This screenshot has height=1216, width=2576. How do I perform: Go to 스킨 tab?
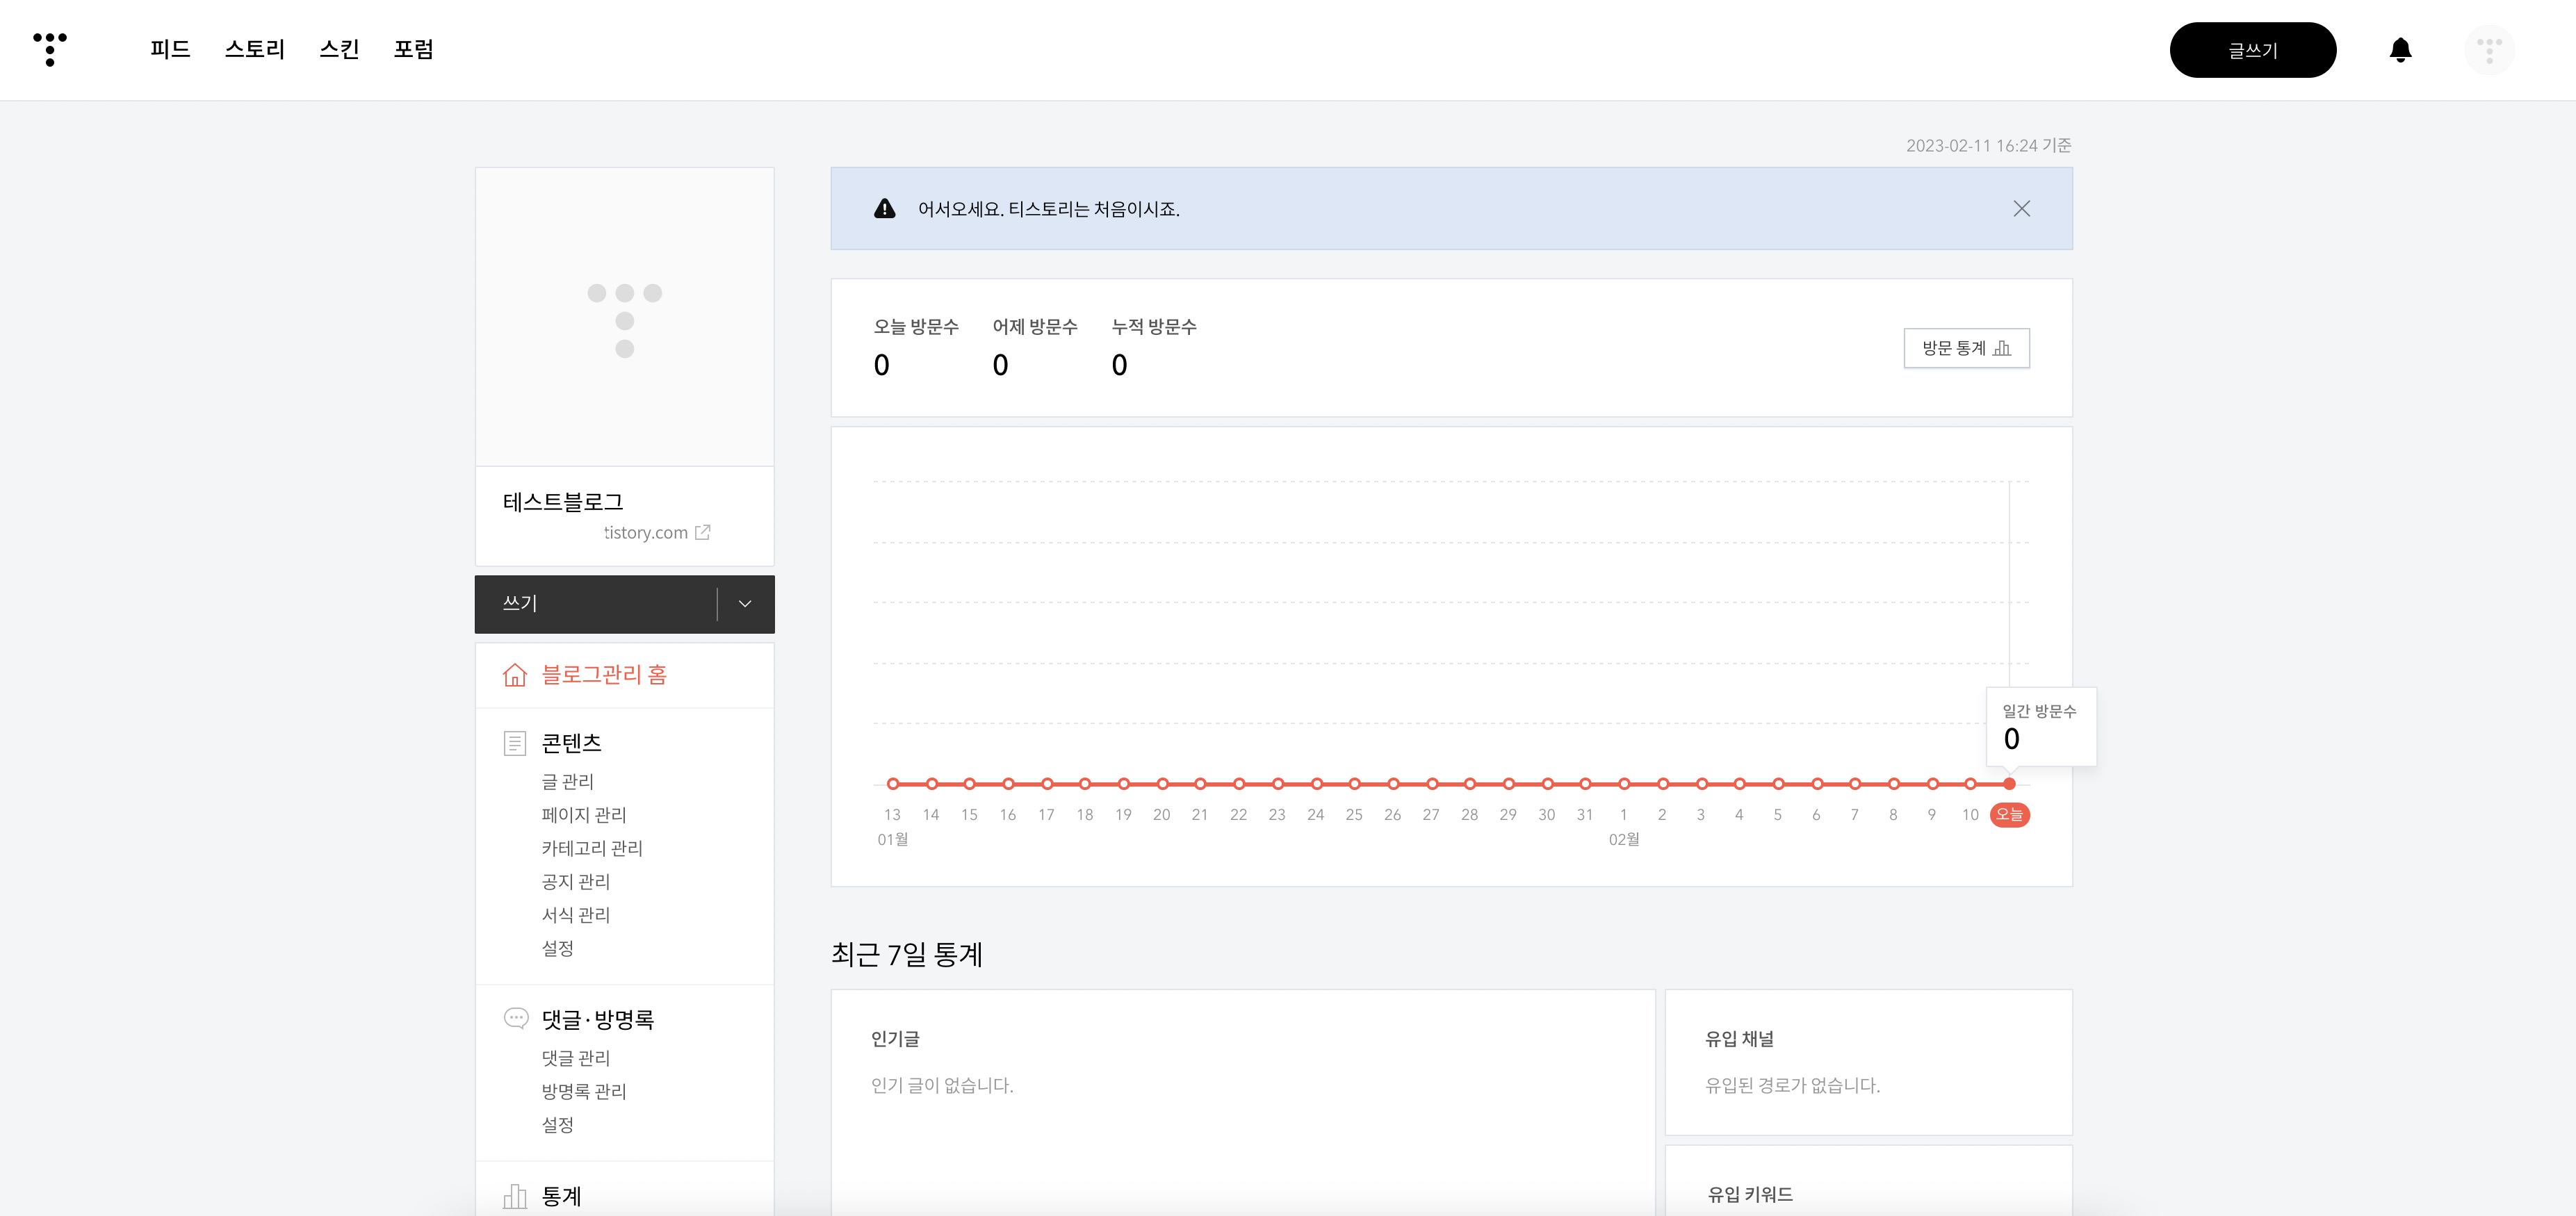point(339,49)
